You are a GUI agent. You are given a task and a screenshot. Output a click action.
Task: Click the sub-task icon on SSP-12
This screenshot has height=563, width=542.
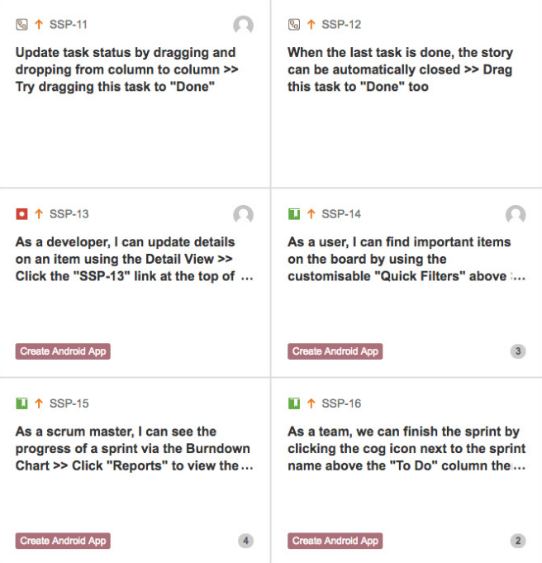(294, 25)
